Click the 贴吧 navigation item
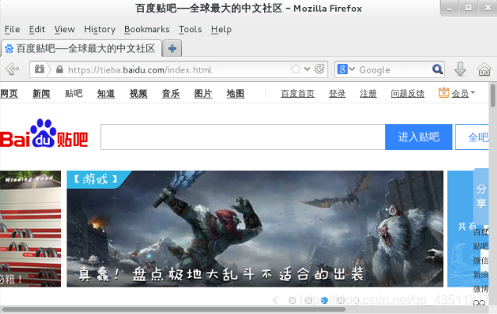Image resolution: width=497 pixels, height=314 pixels. click(73, 94)
